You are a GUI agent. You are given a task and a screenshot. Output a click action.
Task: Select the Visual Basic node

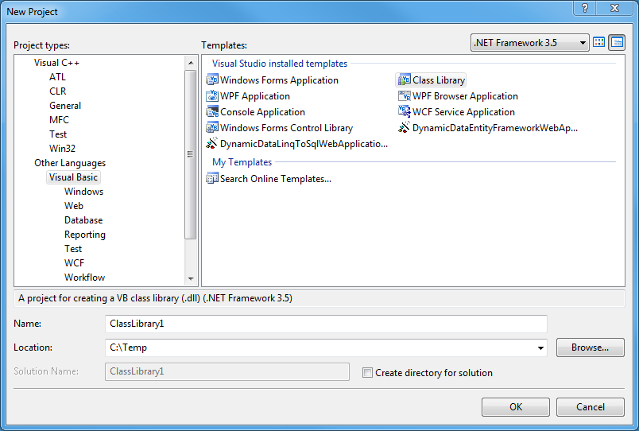click(x=73, y=177)
